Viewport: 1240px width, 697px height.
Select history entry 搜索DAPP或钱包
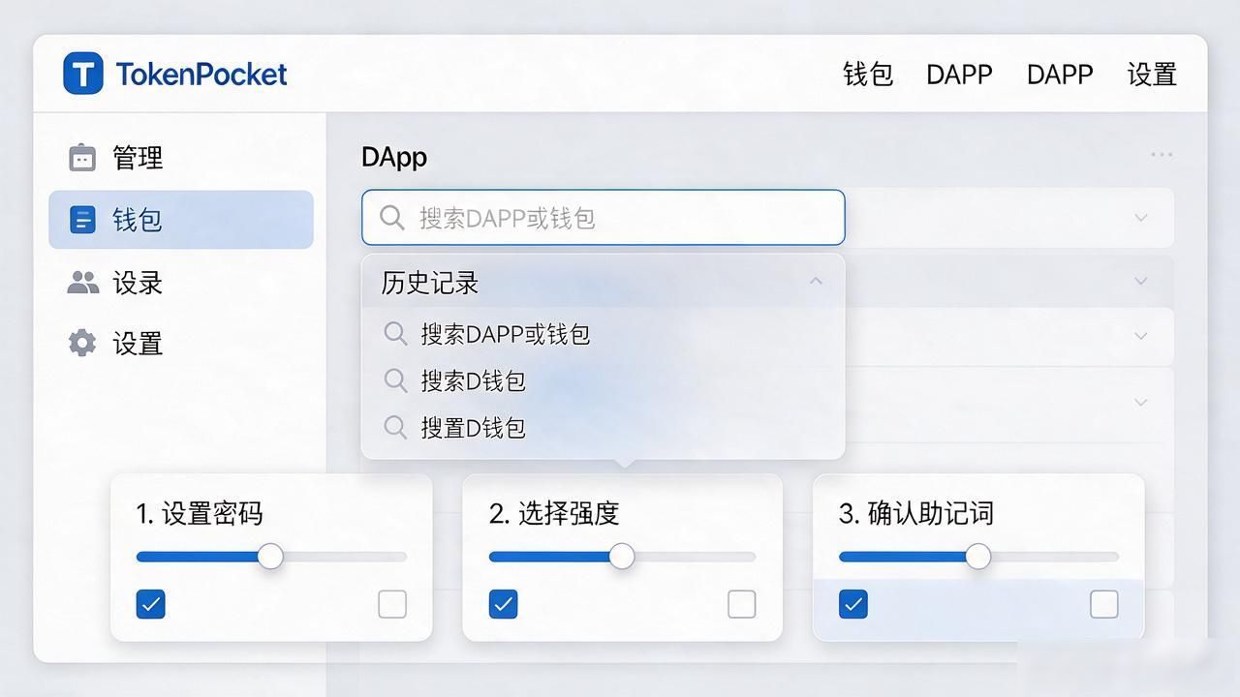603,334
